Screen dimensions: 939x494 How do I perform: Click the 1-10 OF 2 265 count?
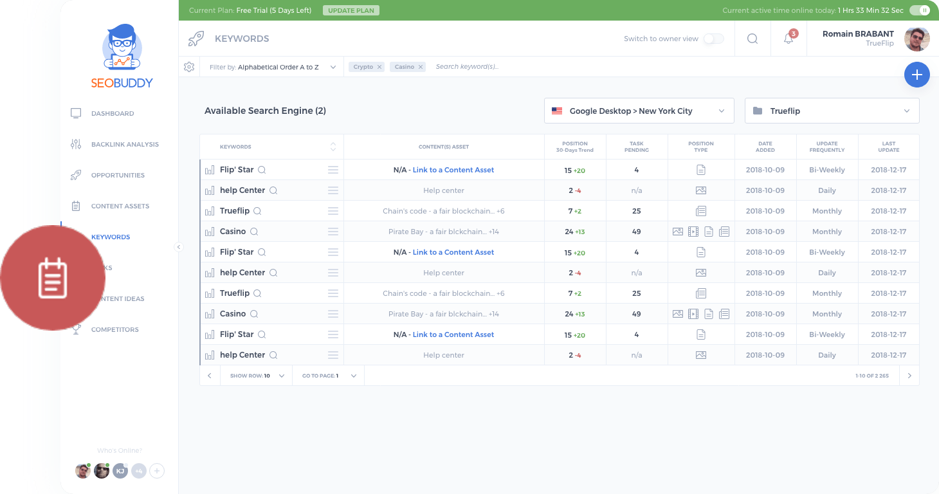pyautogui.click(x=872, y=376)
